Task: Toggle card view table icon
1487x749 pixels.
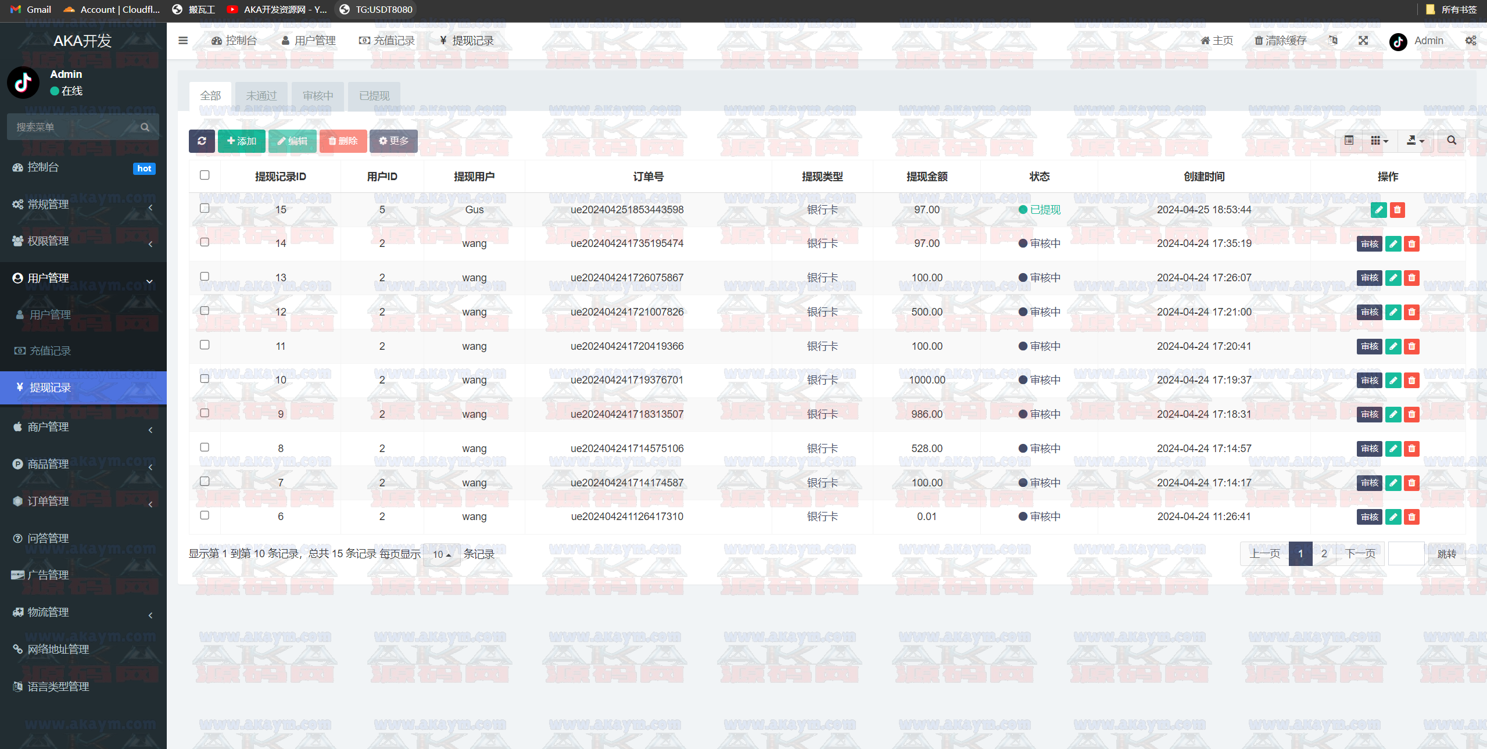Action: pyautogui.click(x=1349, y=141)
